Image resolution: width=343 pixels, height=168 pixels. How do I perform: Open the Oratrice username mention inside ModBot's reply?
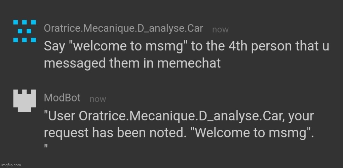click(179, 117)
